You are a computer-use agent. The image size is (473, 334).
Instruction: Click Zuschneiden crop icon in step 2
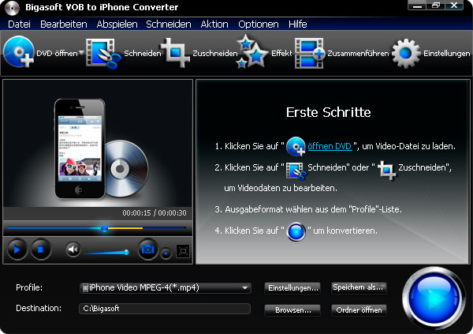tap(387, 170)
